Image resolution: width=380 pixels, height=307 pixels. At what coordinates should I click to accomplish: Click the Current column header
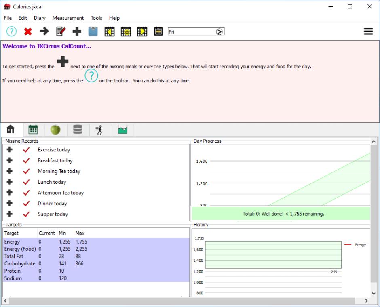tap(47, 233)
